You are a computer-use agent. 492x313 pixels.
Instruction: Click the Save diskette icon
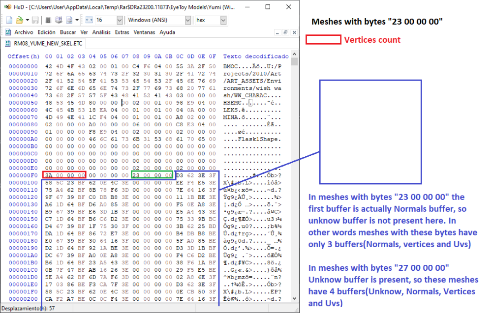click(x=34, y=20)
